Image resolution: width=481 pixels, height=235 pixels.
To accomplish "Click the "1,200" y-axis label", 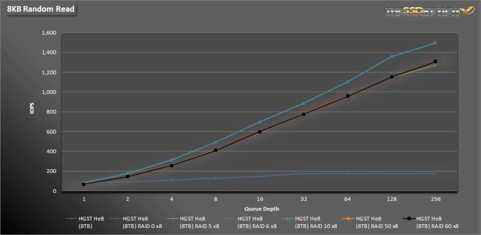I will coord(50,73).
